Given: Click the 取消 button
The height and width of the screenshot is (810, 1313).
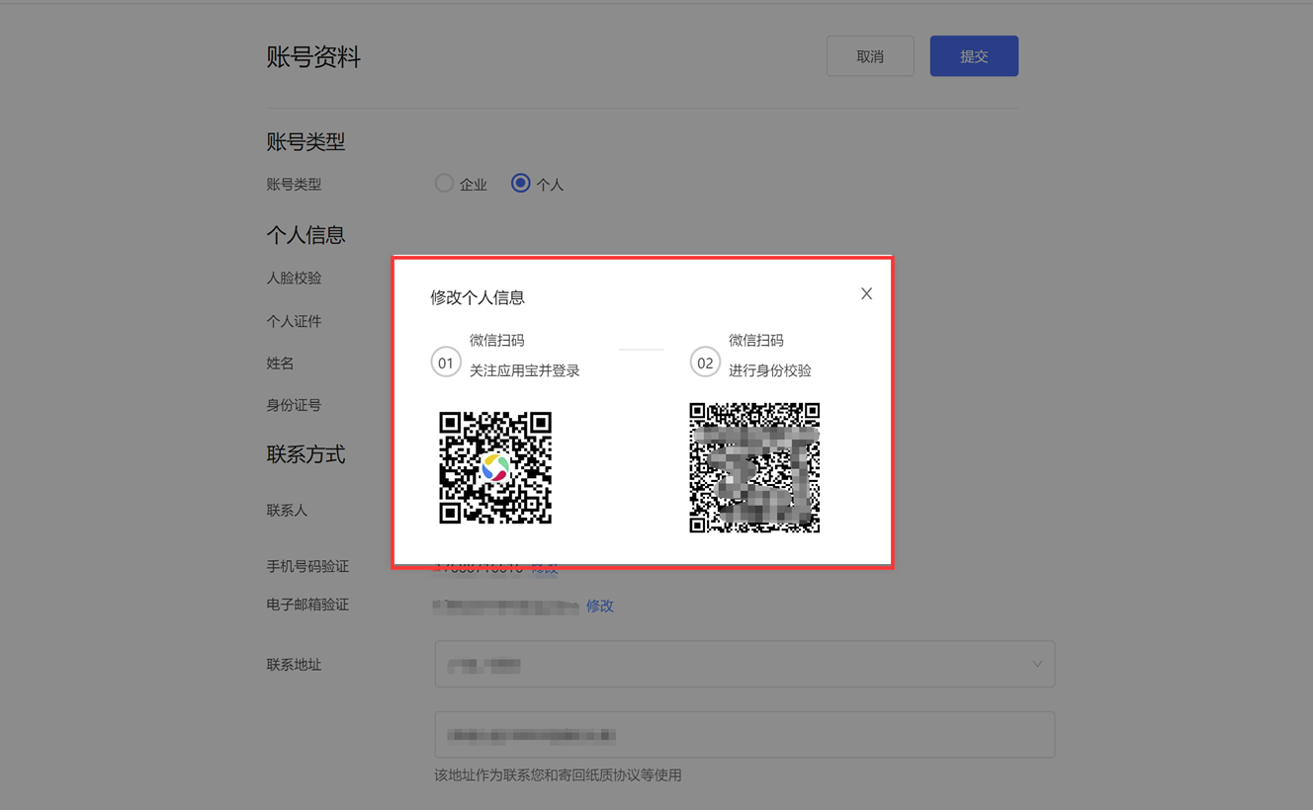Looking at the screenshot, I should [x=870, y=56].
